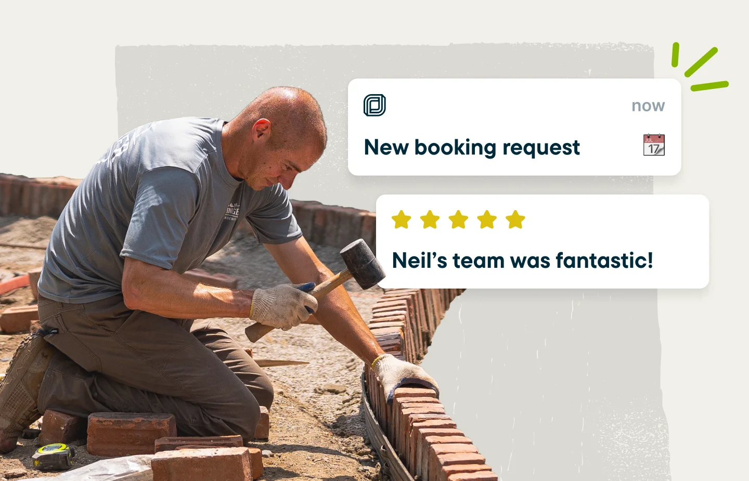
Task: Select the second yellow rating star
Action: tap(430, 219)
